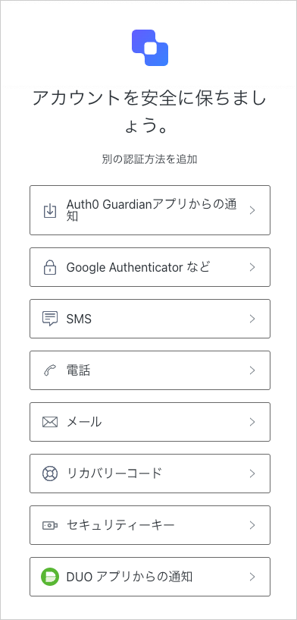Click the SMS speech bubble icon
This screenshot has height=620, width=297.
(50, 319)
